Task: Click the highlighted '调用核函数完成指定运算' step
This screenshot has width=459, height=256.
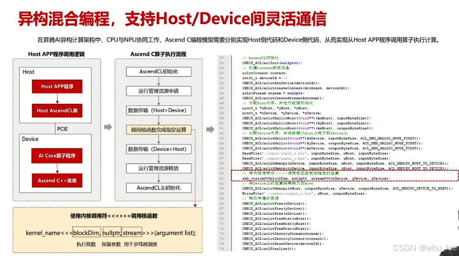Action: [x=159, y=130]
